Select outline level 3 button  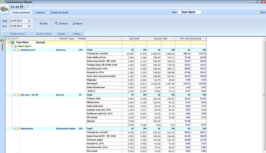(12, 38)
